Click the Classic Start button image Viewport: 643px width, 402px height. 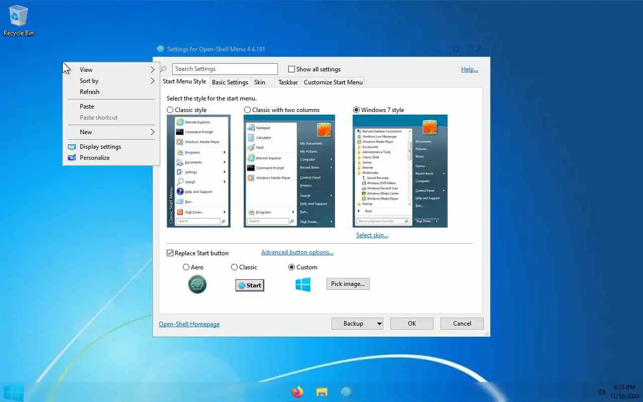[250, 285]
